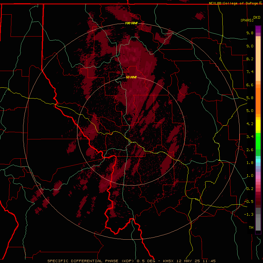Click the 7.4 value on color scale
Screen dimensions: 263x263
click(250, 72)
